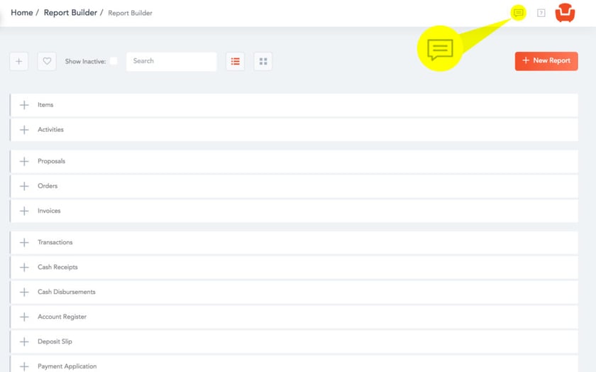Switch to grid view
596x372 pixels.
(263, 61)
